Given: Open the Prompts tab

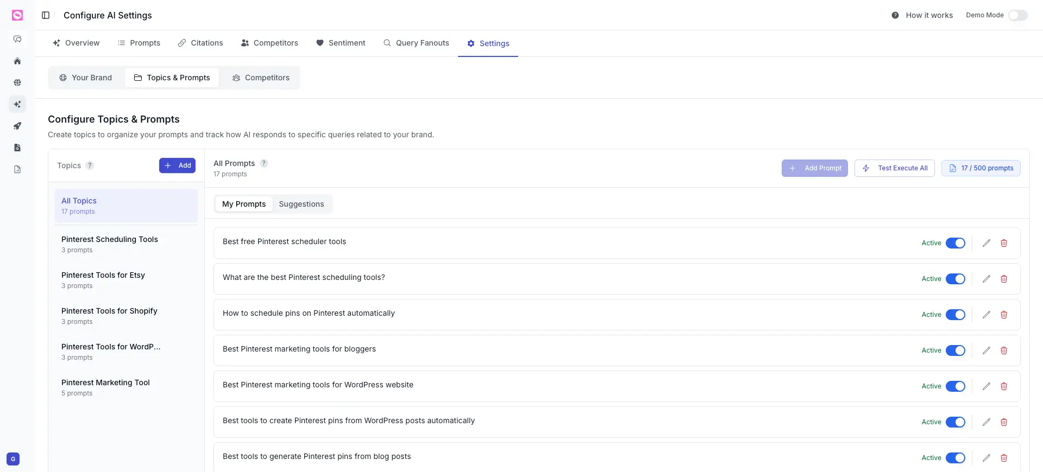Looking at the screenshot, I should coord(139,43).
